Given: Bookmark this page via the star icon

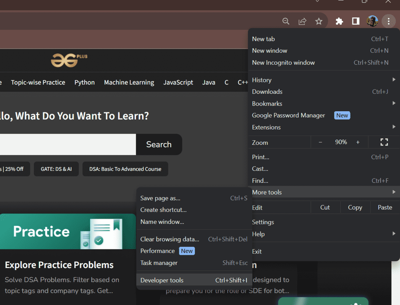Looking at the screenshot, I should point(318,21).
